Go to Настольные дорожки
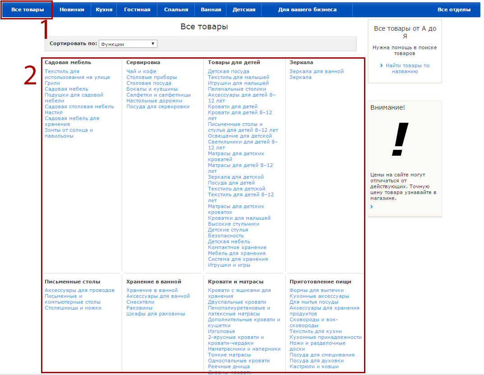This screenshot has width=484, height=375. [154, 101]
